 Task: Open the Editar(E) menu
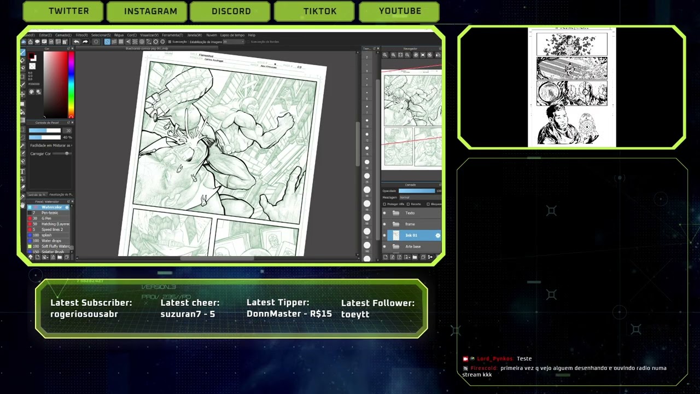[x=45, y=35]
